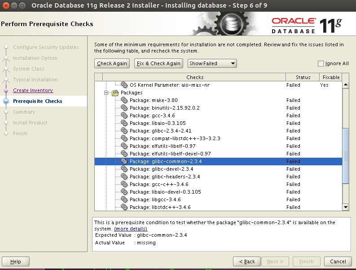This screenshot has height=270, width=356.
Task: Click the gear icon beside glibc-devel-2.3.4
Action: [x=124, y=169]
